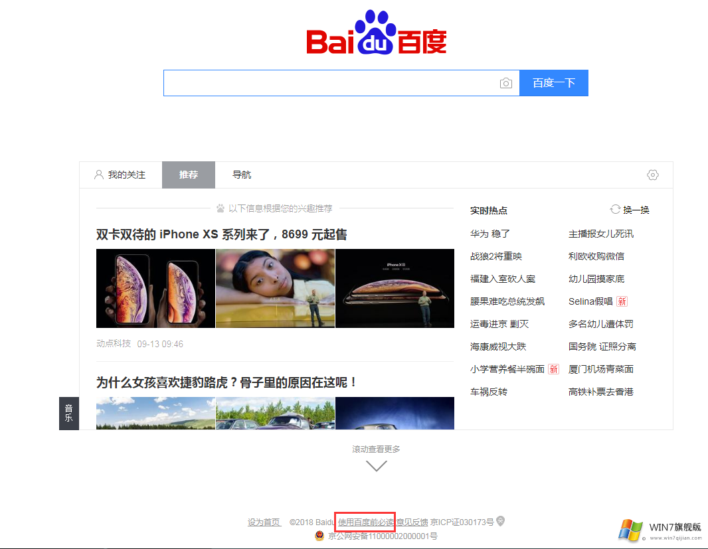Open hot topic 华为 稳了

pos(490,234)
